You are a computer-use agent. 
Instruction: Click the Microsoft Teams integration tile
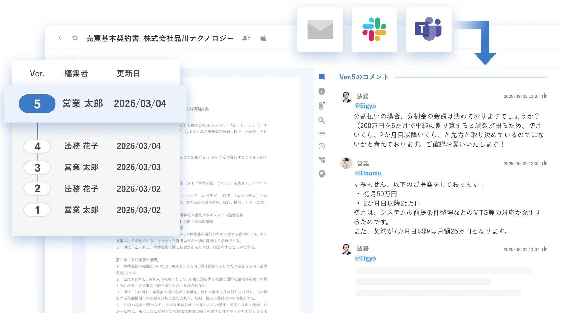(429, 29)
